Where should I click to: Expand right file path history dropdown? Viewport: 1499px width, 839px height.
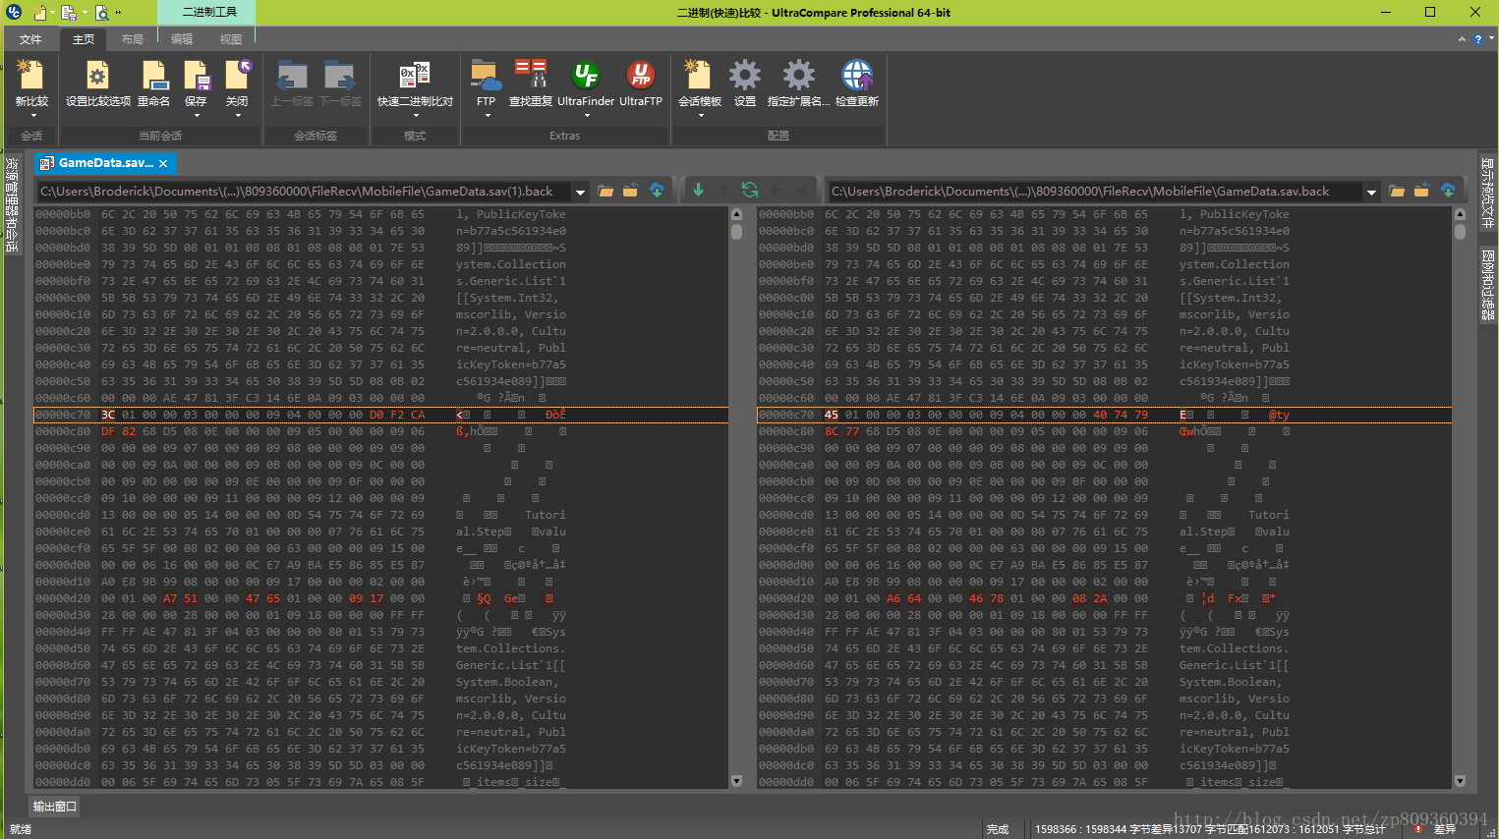point(1371,192)
